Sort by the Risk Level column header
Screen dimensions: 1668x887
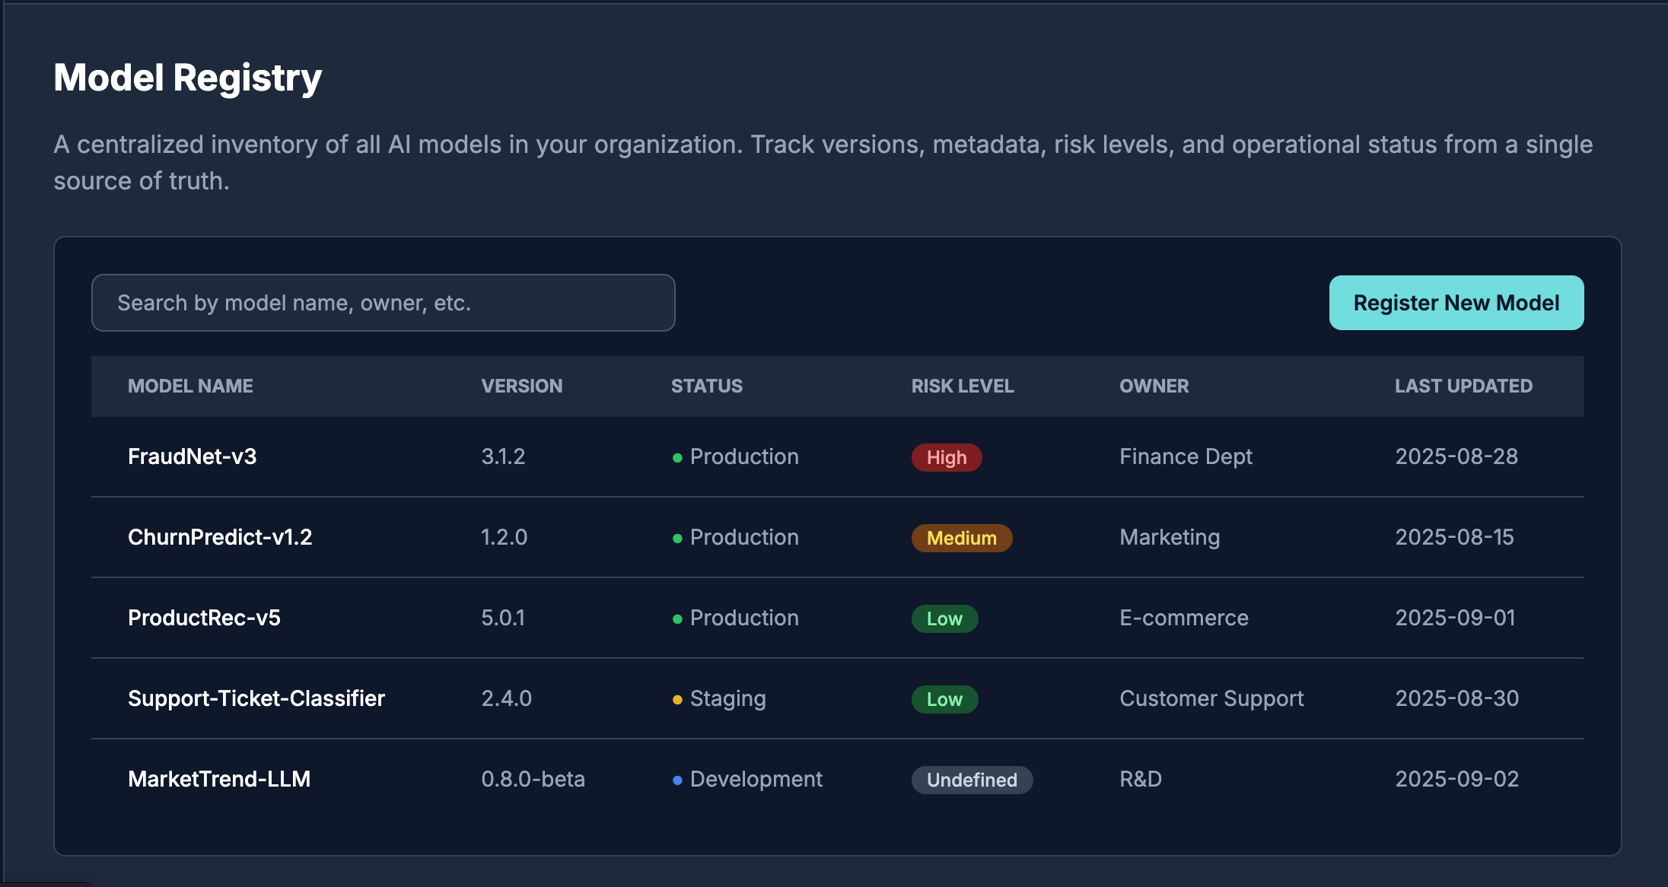coord(963,386)
